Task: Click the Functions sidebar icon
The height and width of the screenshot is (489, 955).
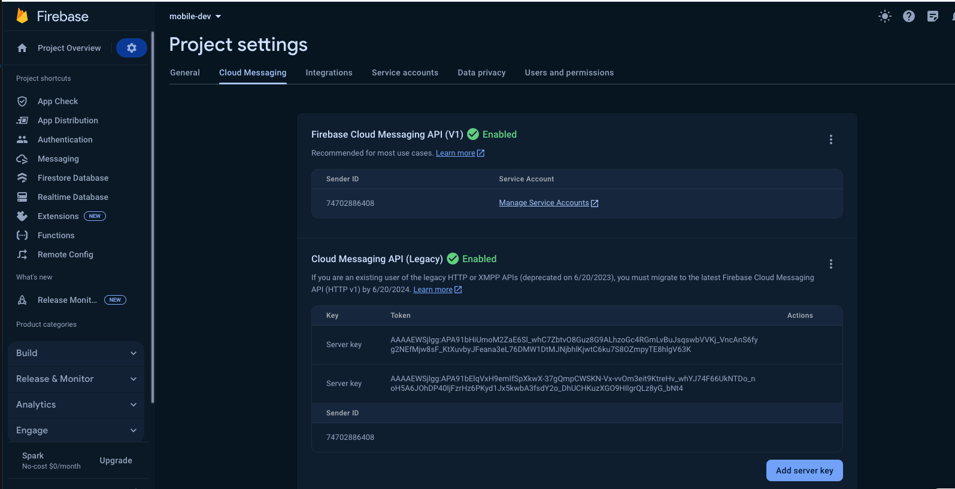Action: pyautogui.click(x=22, y=235)
